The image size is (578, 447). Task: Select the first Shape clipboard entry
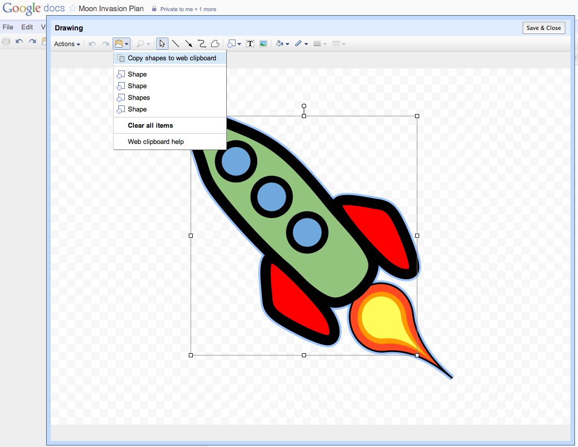coord(138,74)
